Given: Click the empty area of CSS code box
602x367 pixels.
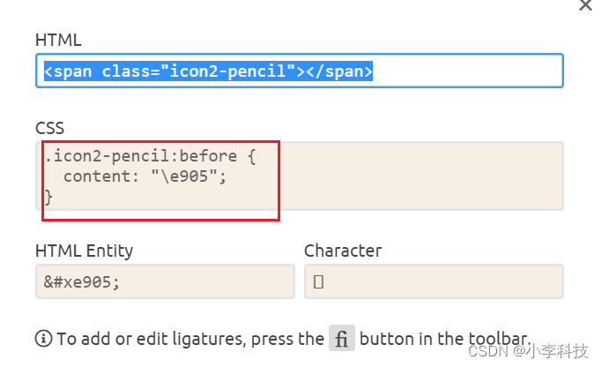Looking at the screenshot, I should (x=423, y=176).
